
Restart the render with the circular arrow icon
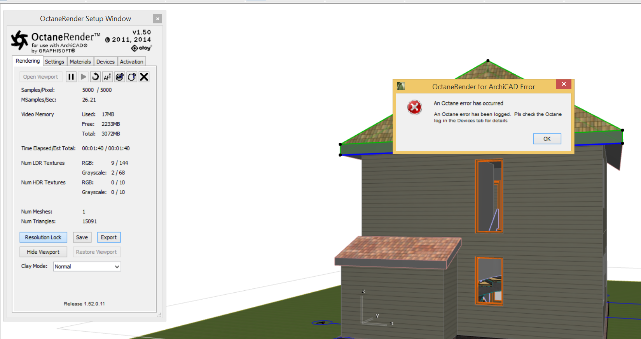(95, 77)
